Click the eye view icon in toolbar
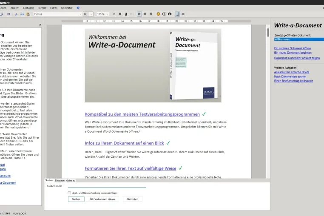The image size is (324, 216). click(x=183, y=14)
